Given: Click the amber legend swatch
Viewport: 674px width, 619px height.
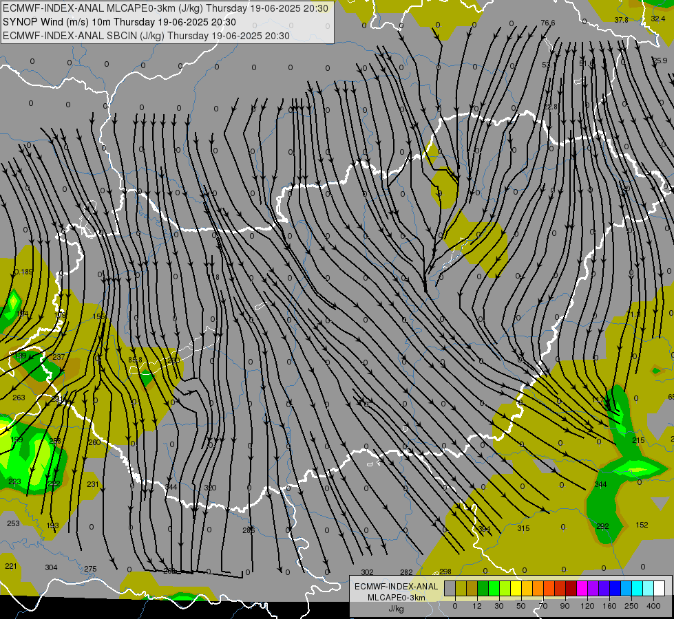Looking at the screenshot, I should pyautogui.click(x=527, y=588).
